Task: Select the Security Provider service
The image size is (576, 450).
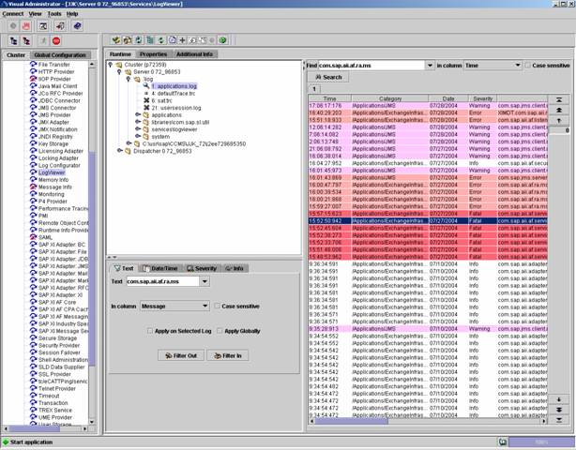Action: [59, 345]
